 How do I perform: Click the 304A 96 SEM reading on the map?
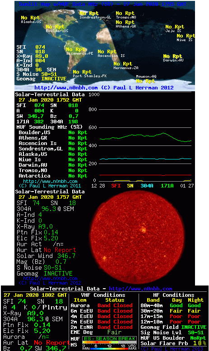36,70
